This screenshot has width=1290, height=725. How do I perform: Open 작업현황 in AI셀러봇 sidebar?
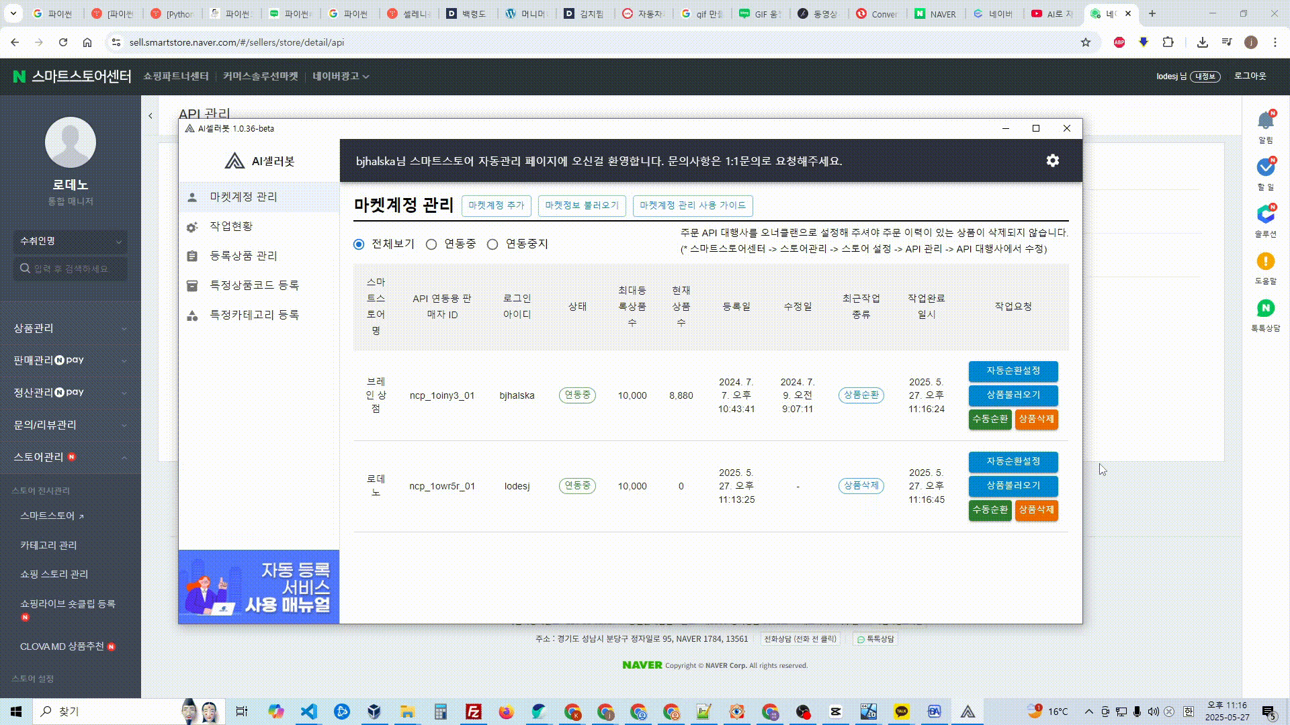pyautogui.click(x=231, y=226)
